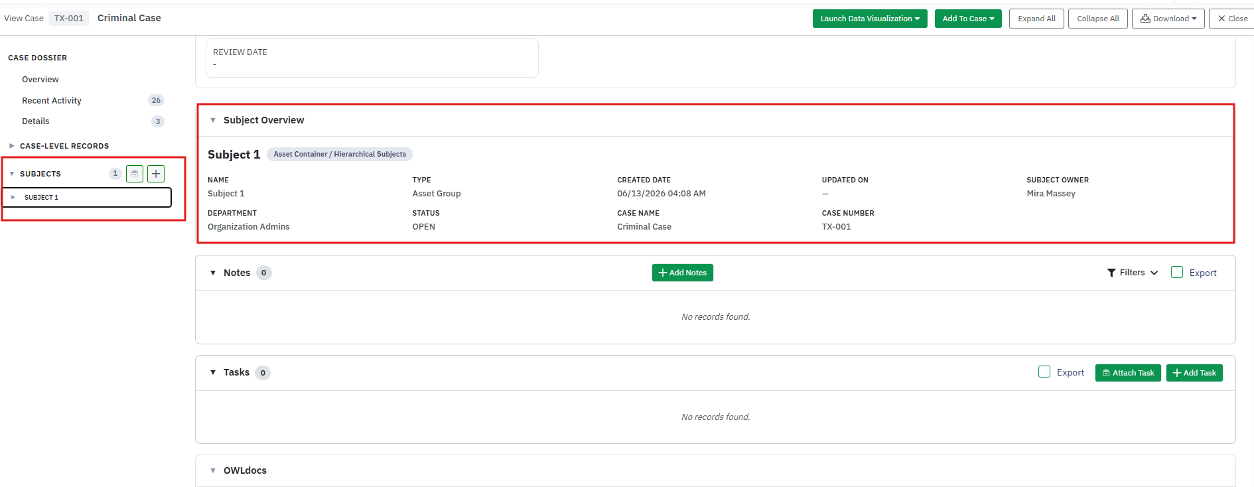Click the attach subject icon beside SUBJECTS
This screenshot has height=487, width=1254.
[135, 174]
